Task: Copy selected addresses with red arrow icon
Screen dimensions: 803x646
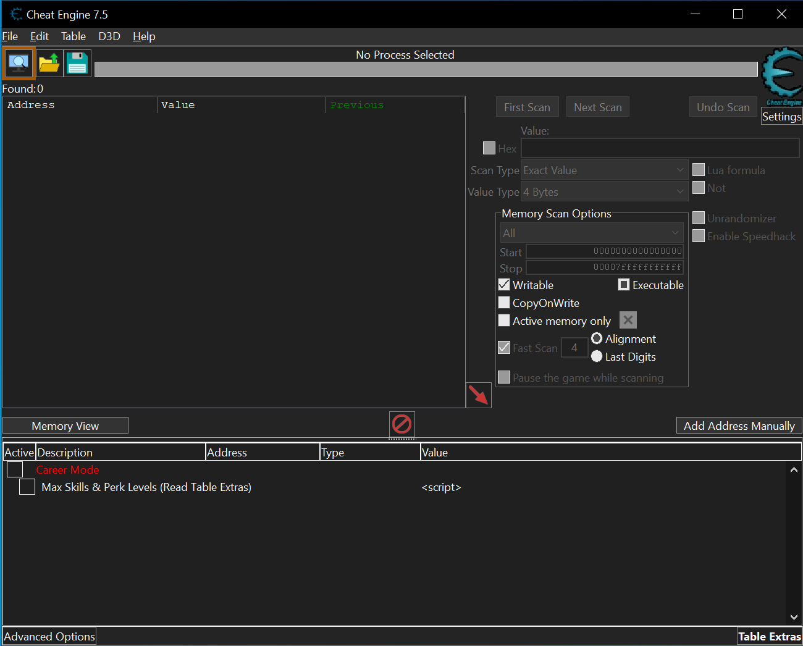Action: pos(478,395)
